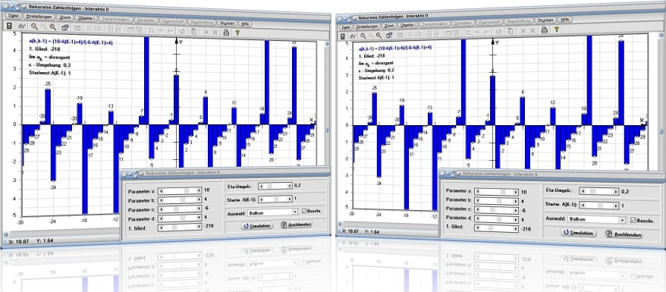This screenshot has width=666, height=292.
Task: Click right arrow of Parameter a in left panel
Action: (x=199, y=191)
